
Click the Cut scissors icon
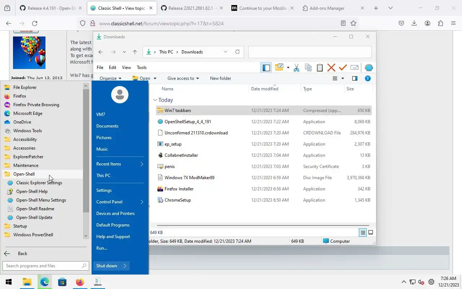[x=296, y=68]
